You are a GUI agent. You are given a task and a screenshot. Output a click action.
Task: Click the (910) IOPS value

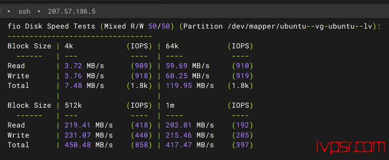pyautogui.click(x=243, y=66)
